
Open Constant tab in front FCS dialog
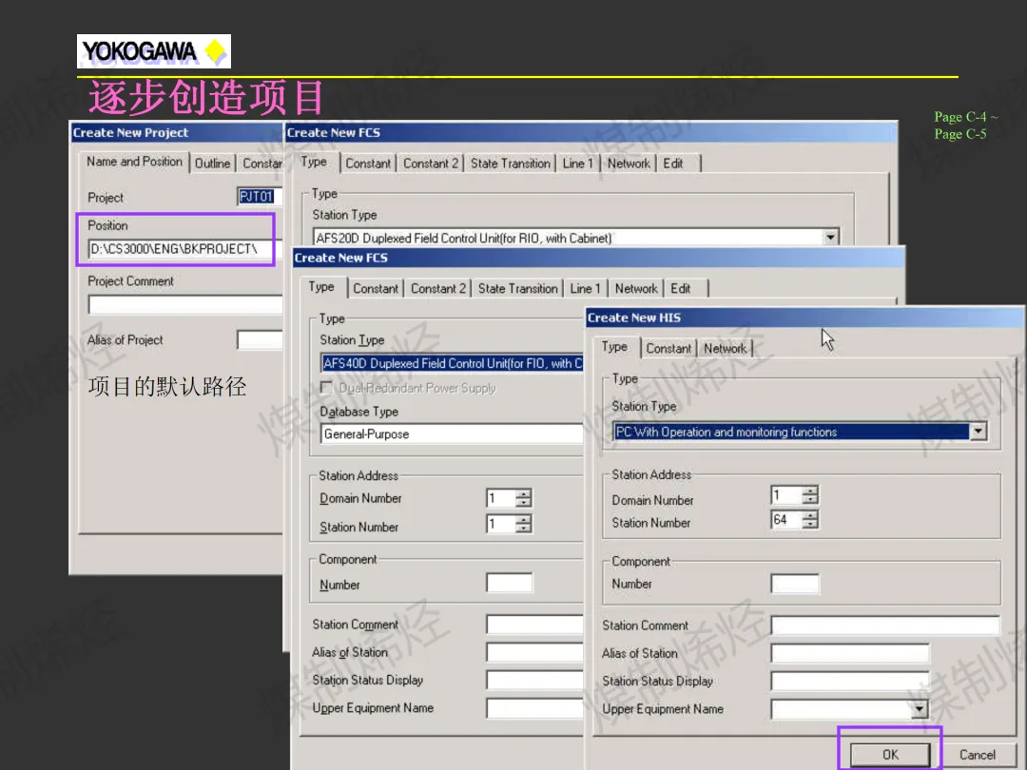point(376,289)
